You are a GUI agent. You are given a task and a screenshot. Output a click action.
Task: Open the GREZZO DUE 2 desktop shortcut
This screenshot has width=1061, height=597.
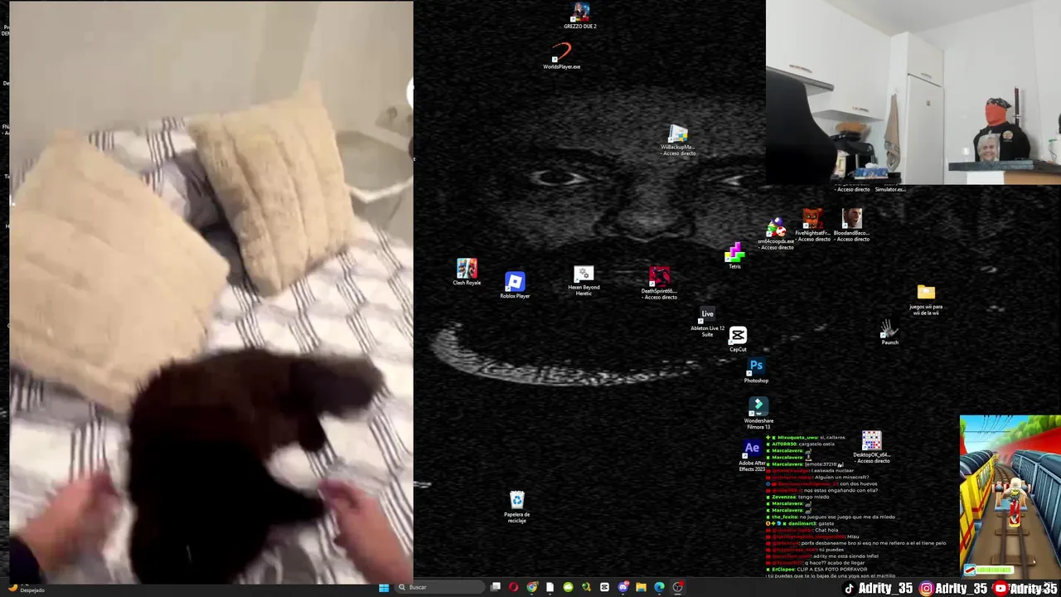pos(580,16)
